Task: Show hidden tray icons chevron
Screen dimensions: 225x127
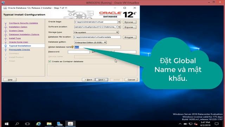Action: (180, 124)
